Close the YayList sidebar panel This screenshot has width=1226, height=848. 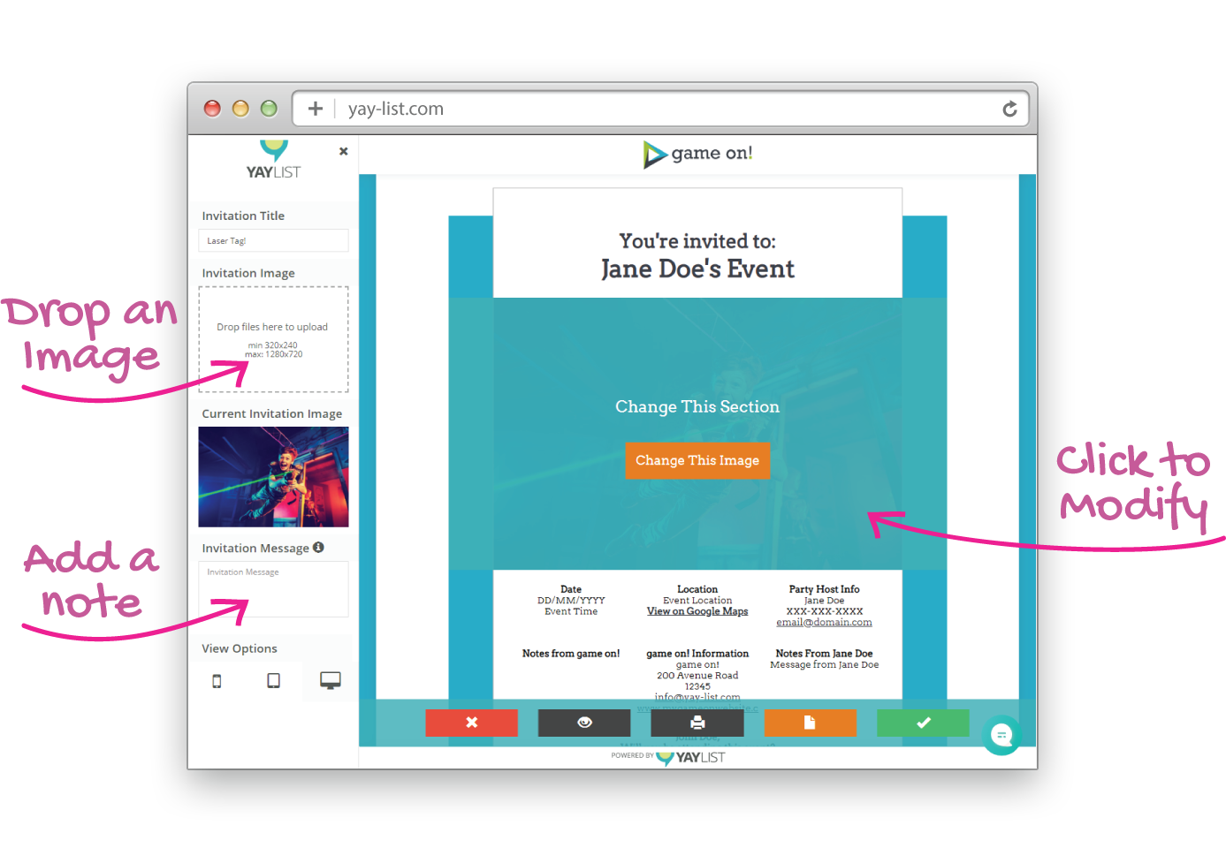[344, 151]
